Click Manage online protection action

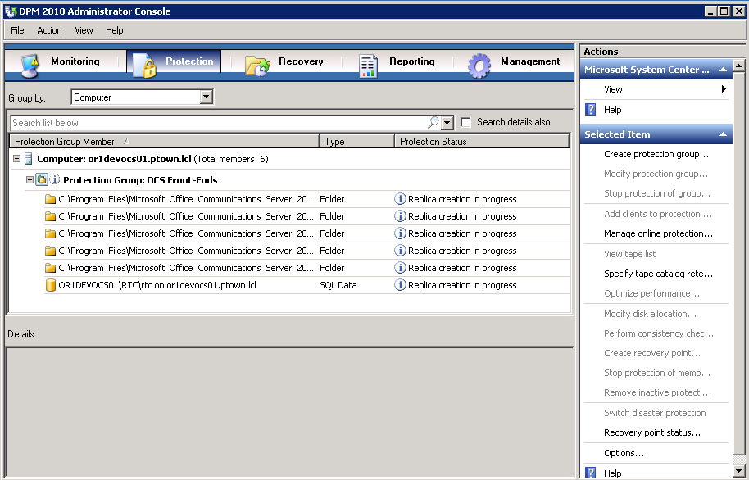point(658,233)
